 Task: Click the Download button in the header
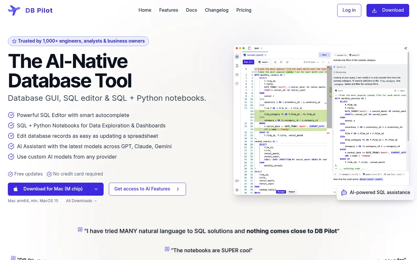[388, 10]
